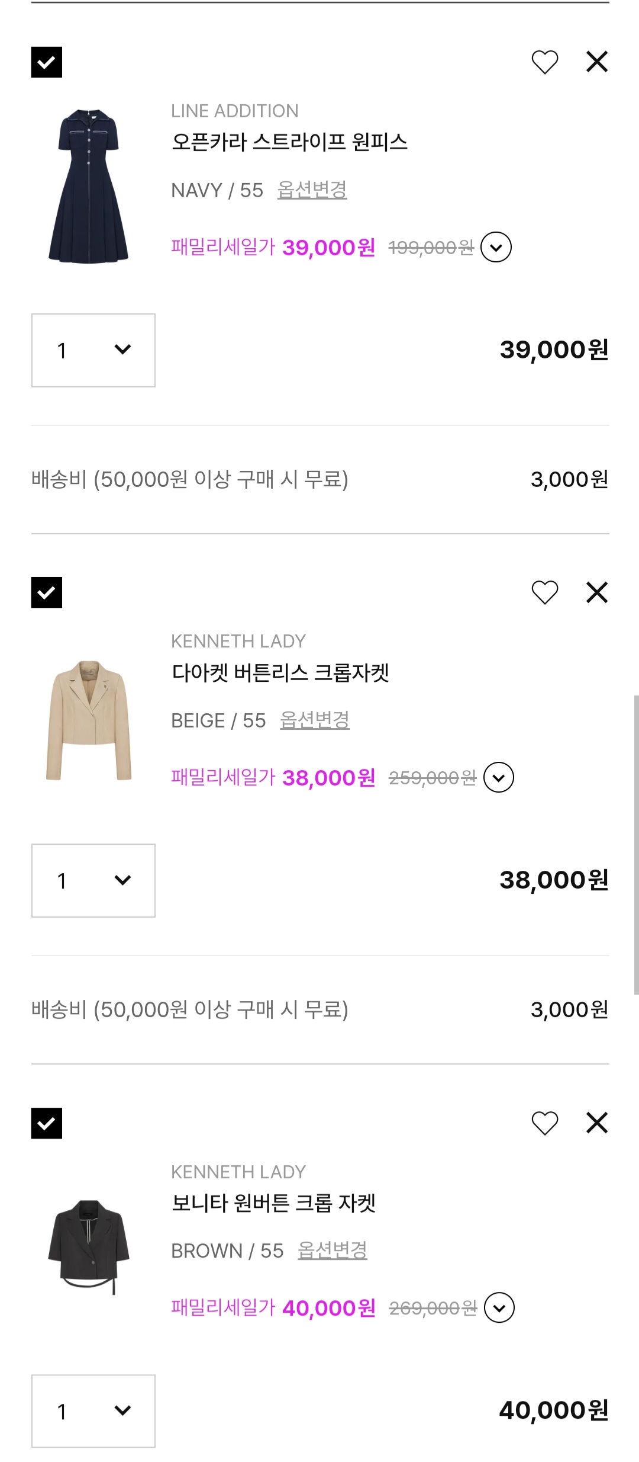Open quantity dropdown for the navy dress
Viewport: 639px width, 1462px height.
pos(93,350)
